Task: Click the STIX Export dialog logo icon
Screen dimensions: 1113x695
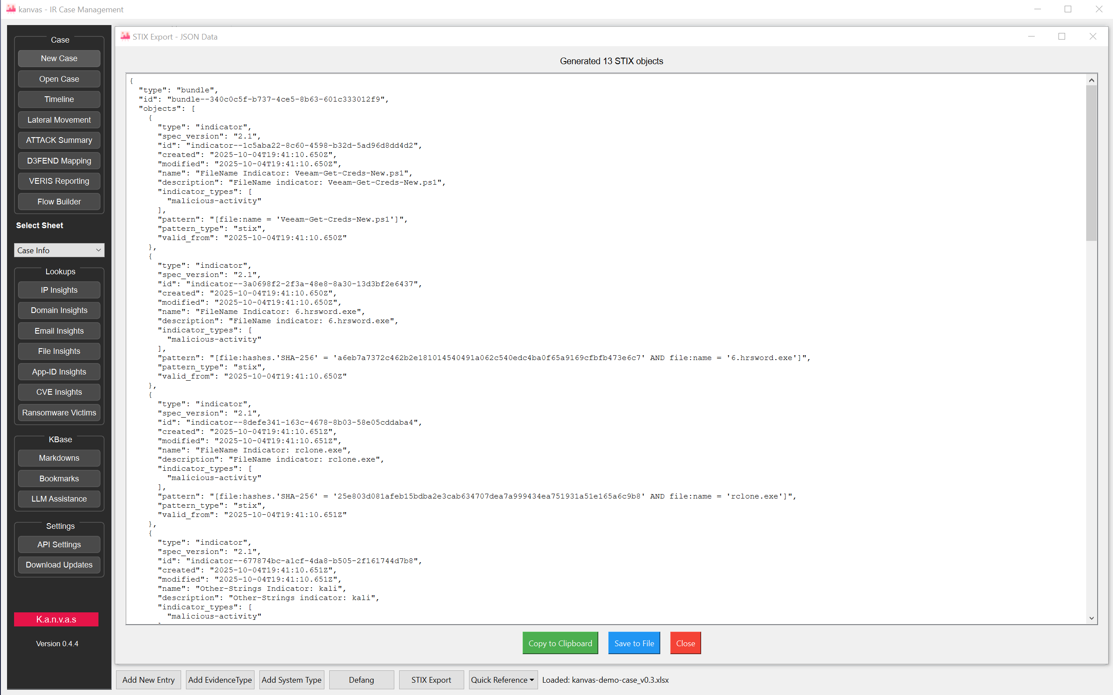Action: 124,36
